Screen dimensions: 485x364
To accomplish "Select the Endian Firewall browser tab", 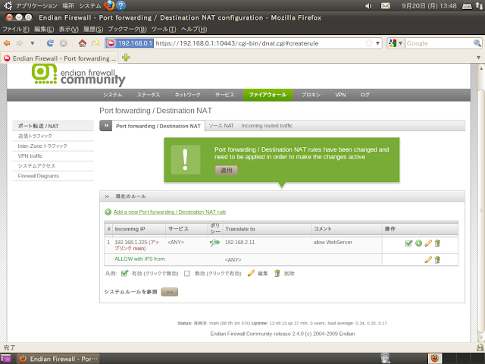I will (x=60, y=58).
